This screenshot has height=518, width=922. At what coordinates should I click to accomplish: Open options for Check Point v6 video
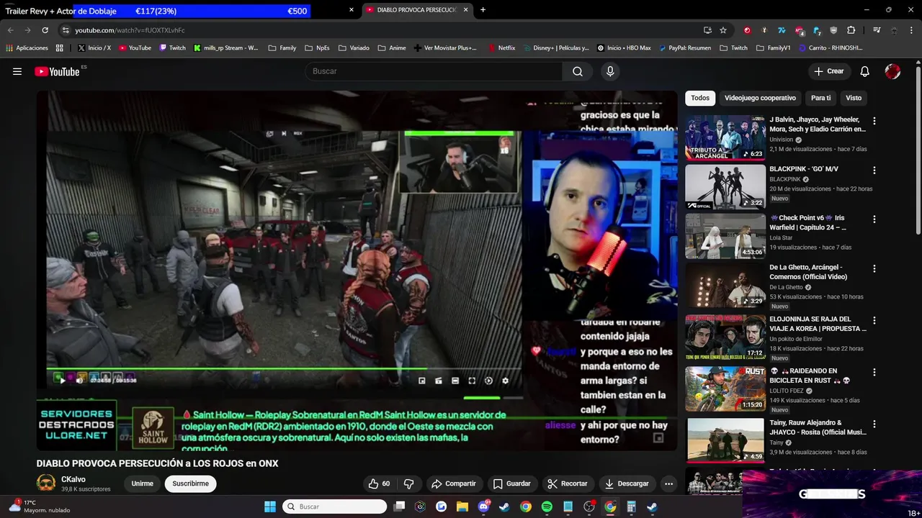tap(874, 219)
